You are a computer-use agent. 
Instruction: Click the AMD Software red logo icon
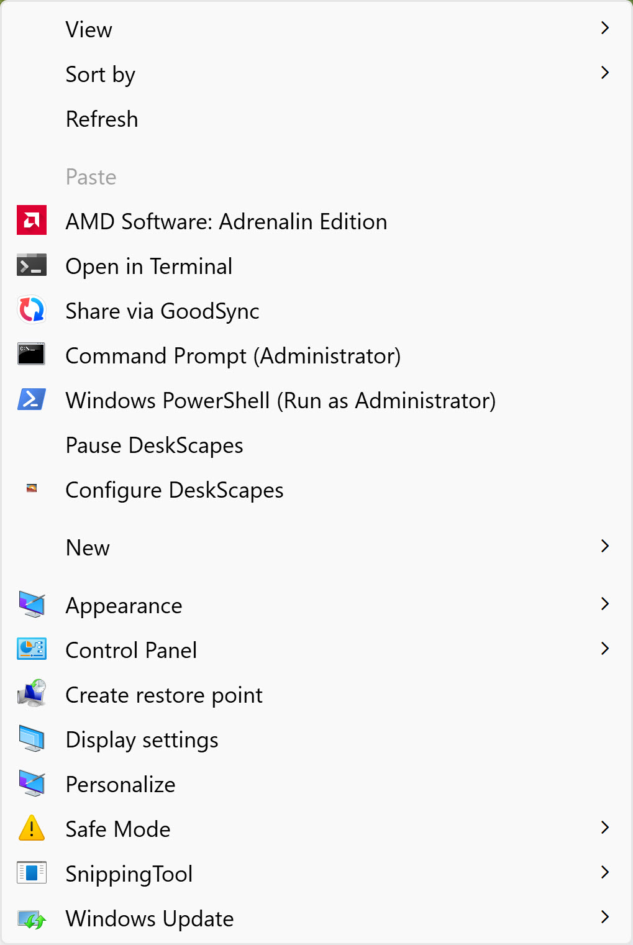(x=32, y=220)
